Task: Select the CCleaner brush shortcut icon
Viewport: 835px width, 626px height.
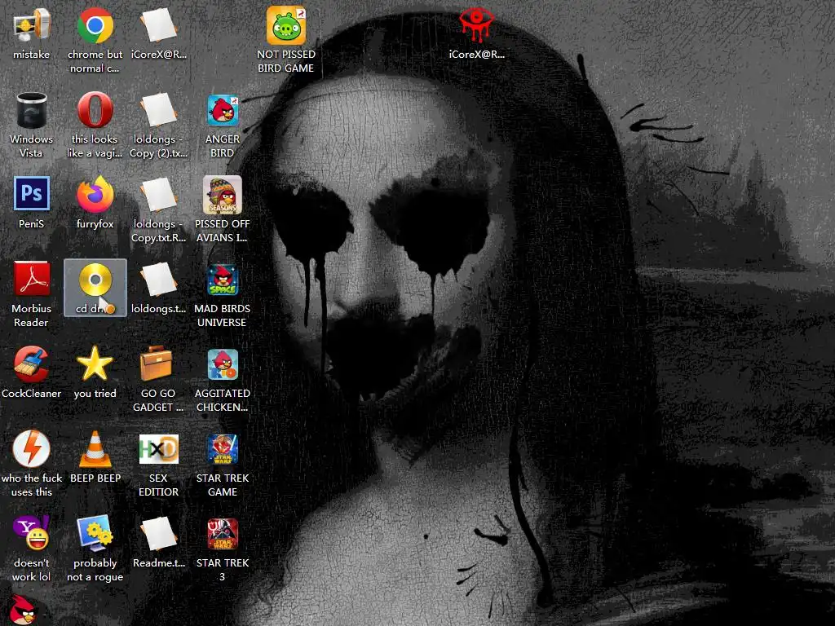Action: point(32,364)
